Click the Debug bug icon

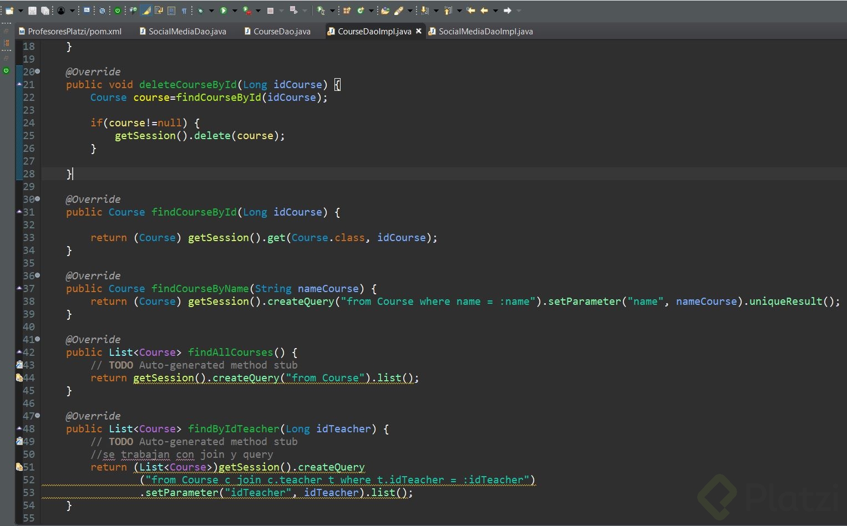pos(200,11)
